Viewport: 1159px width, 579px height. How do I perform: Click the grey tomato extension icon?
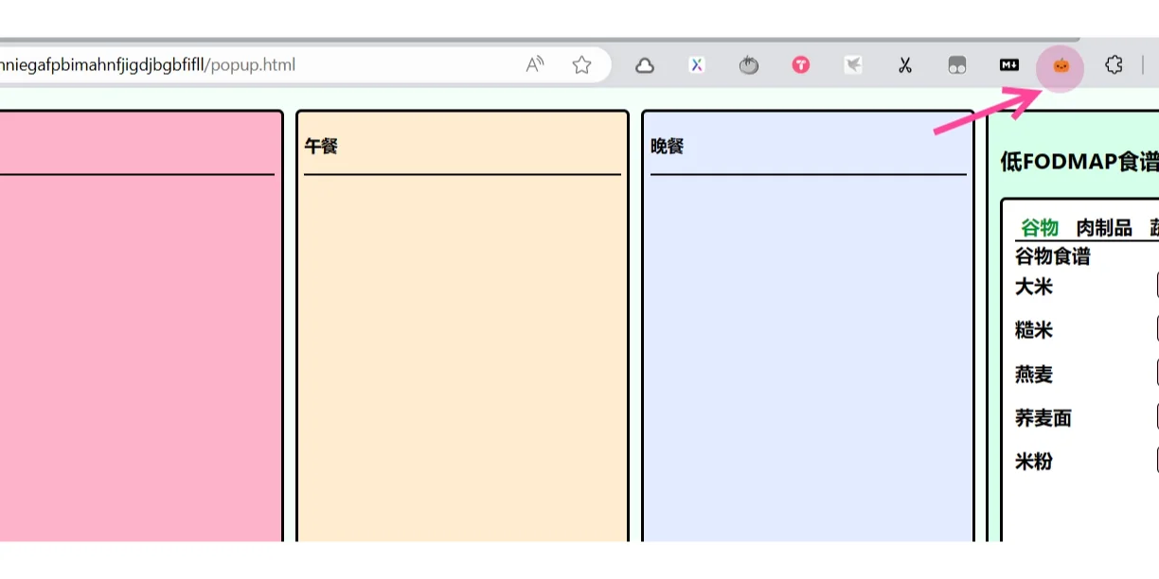coord(749,65)
